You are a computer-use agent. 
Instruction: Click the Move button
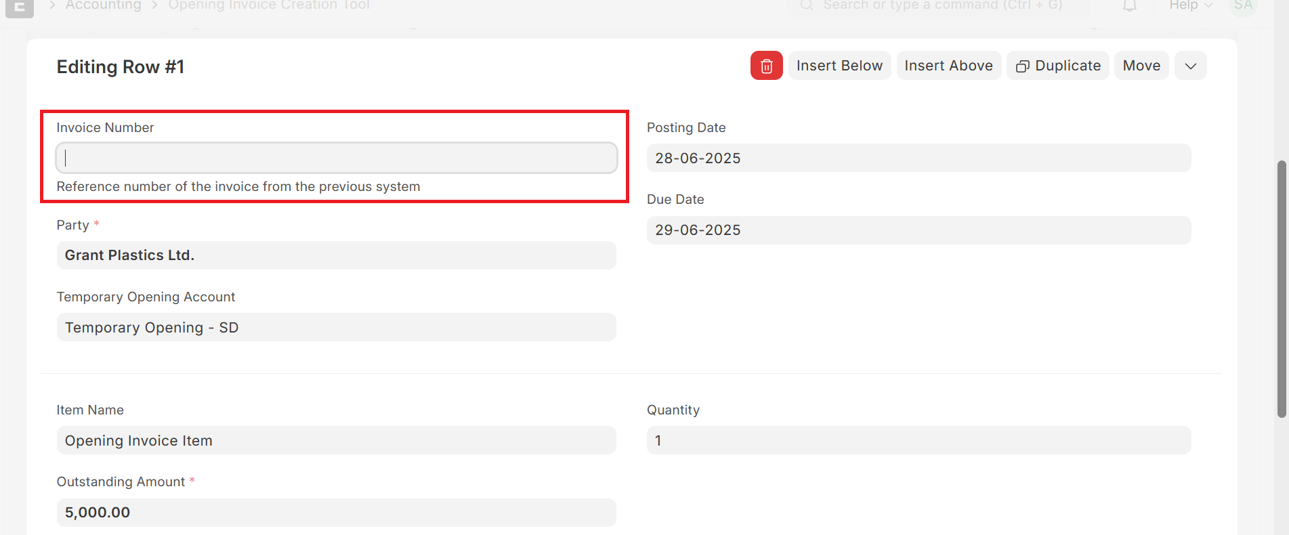(1141, 66)
